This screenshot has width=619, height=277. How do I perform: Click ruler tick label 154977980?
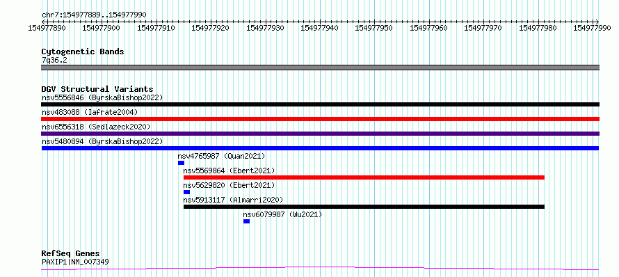pos(538,28)
